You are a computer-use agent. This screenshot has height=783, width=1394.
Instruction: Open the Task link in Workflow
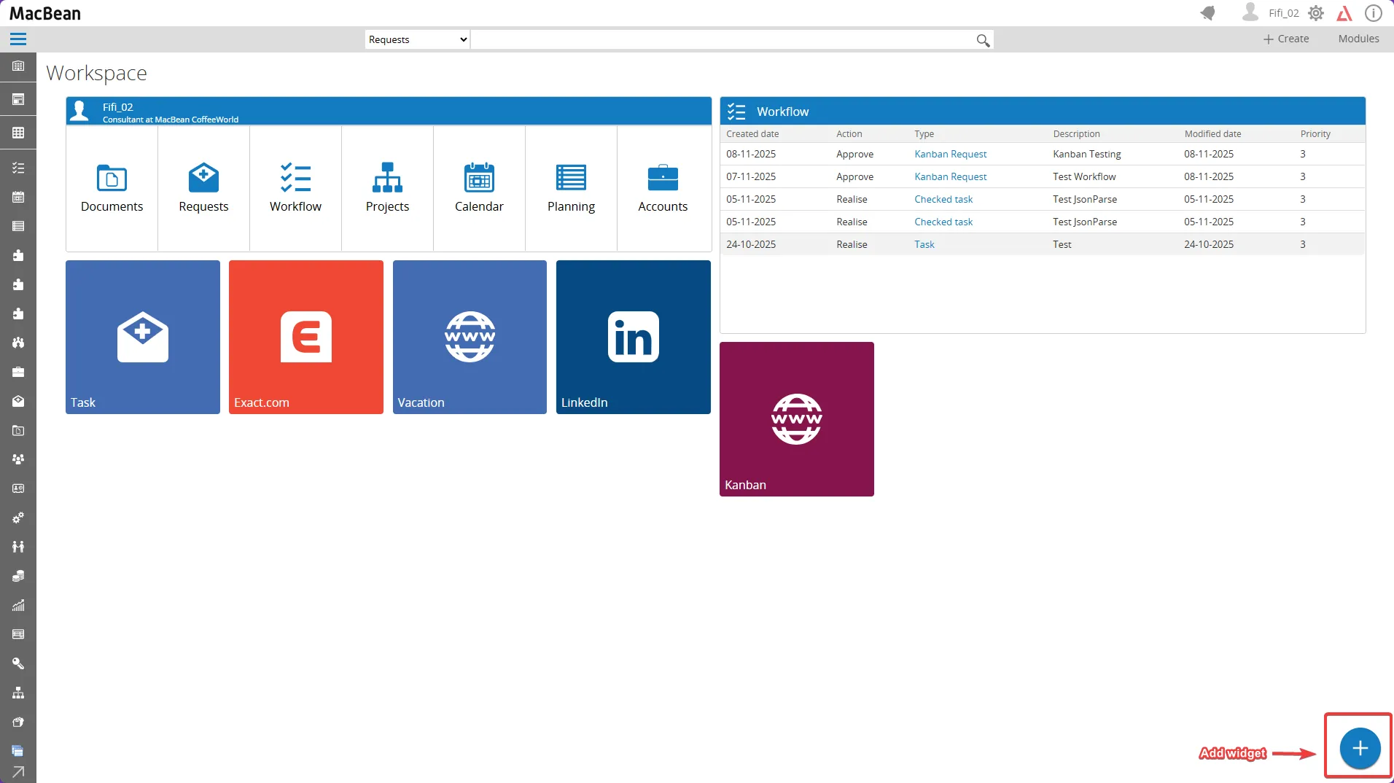[x=924, y=244]
